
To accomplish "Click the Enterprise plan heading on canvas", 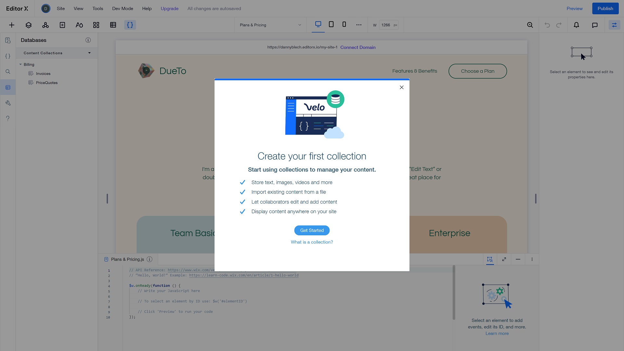I will [x=449, y=233].
